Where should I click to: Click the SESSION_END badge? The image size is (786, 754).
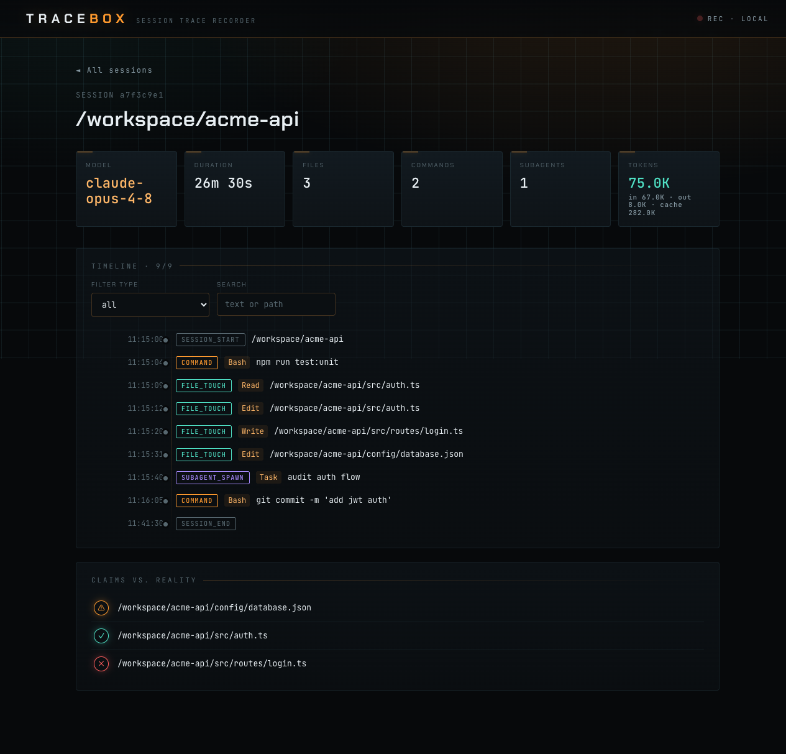pyautogui.click(x=206, y=523)
